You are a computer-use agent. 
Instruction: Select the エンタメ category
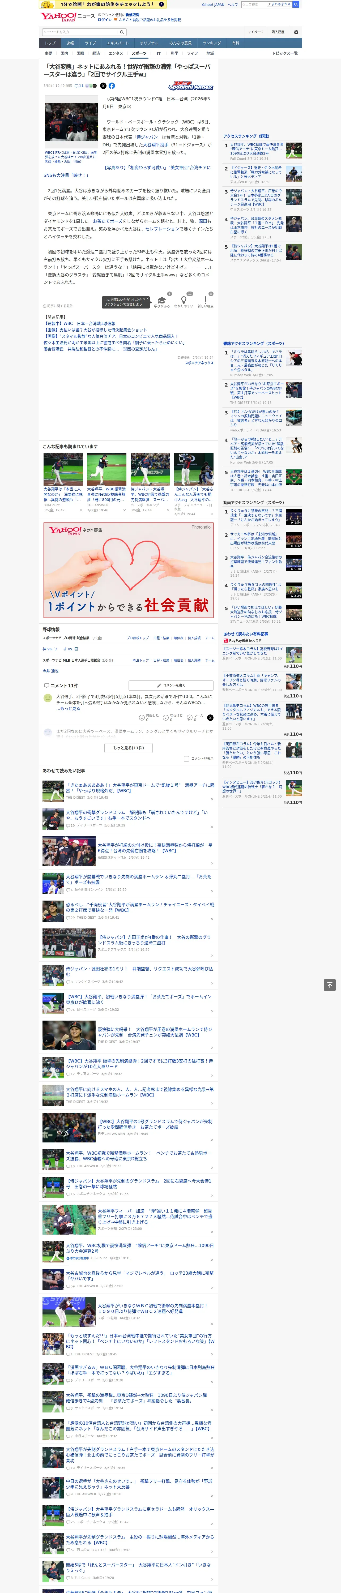tap(116, 53)
